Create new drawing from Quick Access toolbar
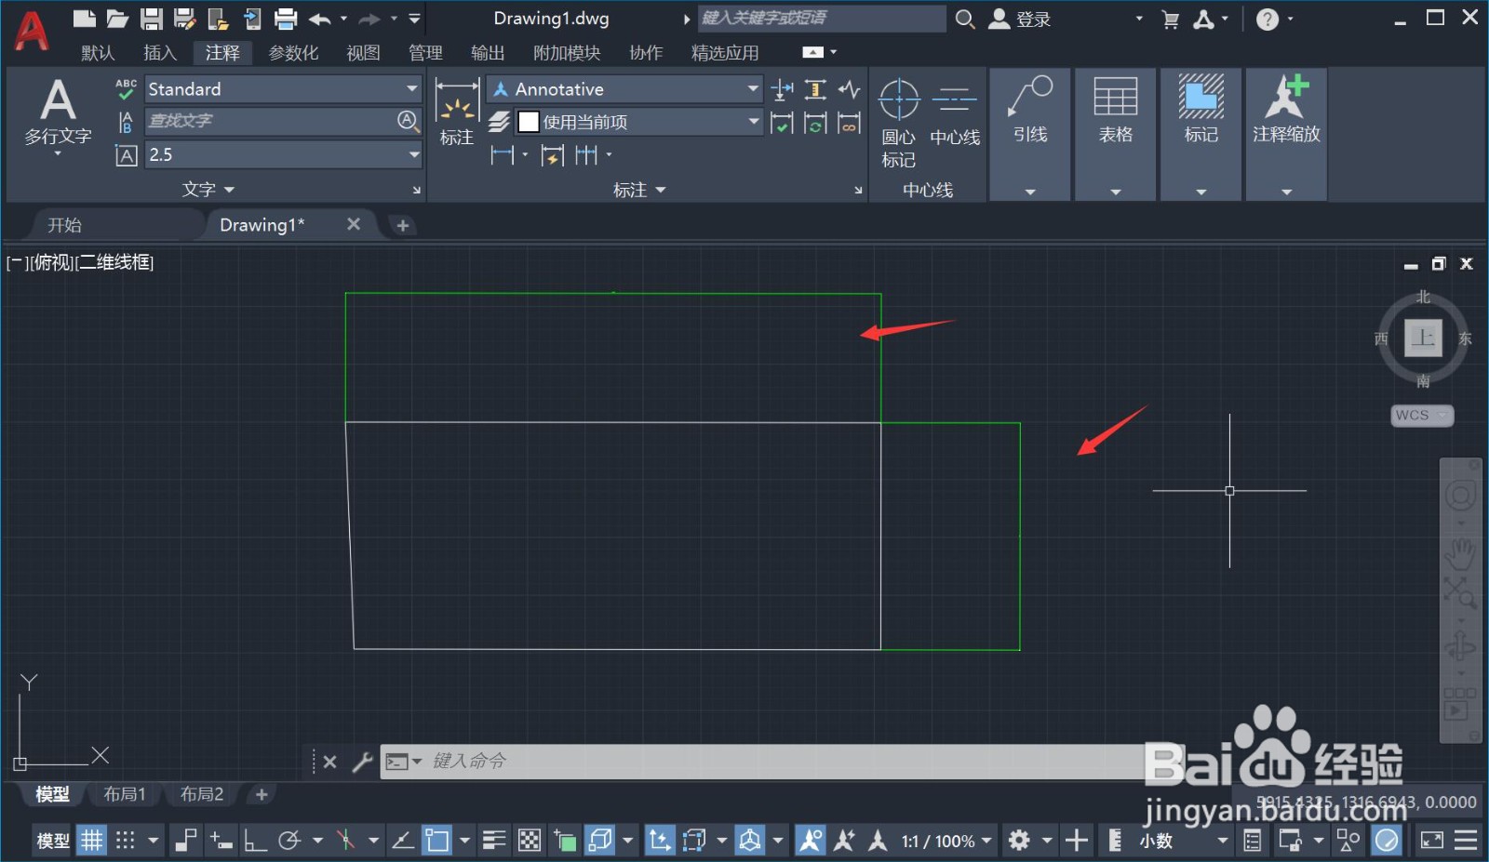1489x862 pixels. pyautogui.click(x=85, y=18)
